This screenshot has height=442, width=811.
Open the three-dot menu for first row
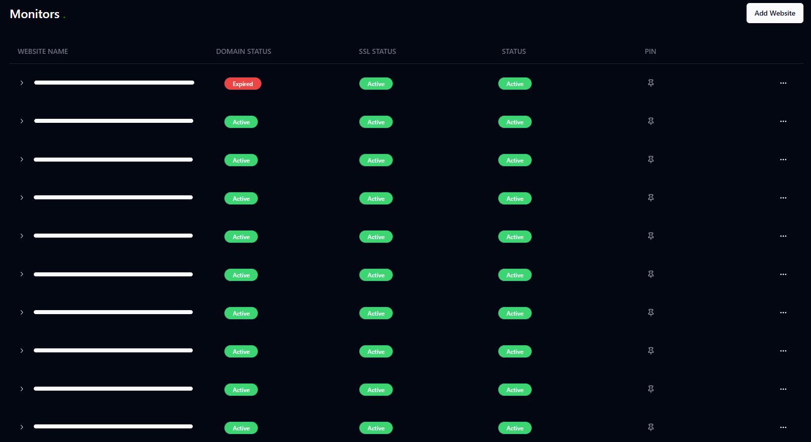click(783, 83)
